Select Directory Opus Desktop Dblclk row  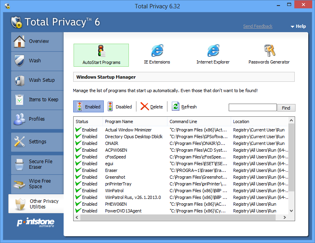coord(181,137)
